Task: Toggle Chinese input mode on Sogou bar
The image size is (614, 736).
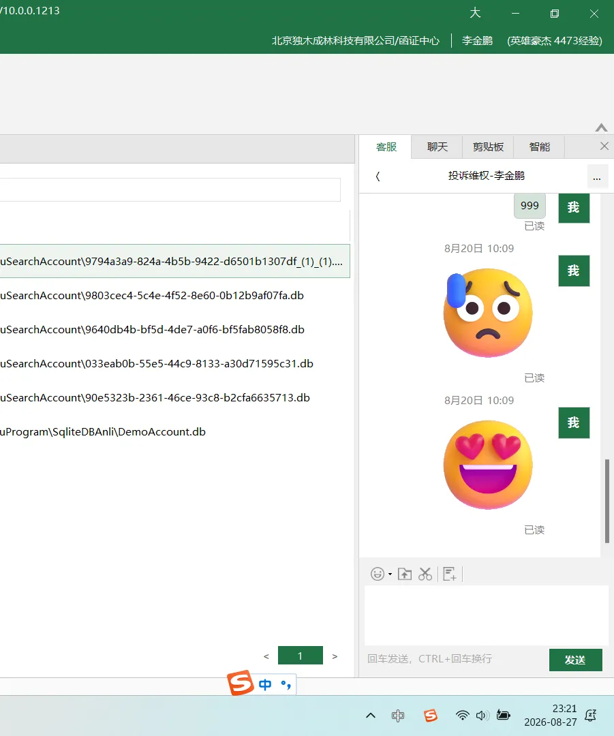Action: click(x=265, y=685)
